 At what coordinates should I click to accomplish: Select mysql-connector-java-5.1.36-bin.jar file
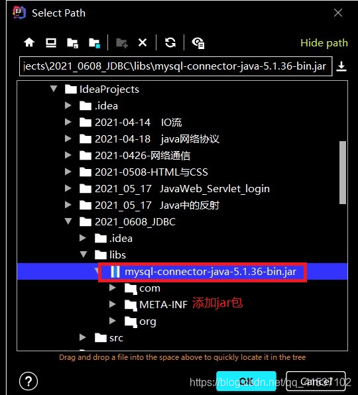point(182,271)
